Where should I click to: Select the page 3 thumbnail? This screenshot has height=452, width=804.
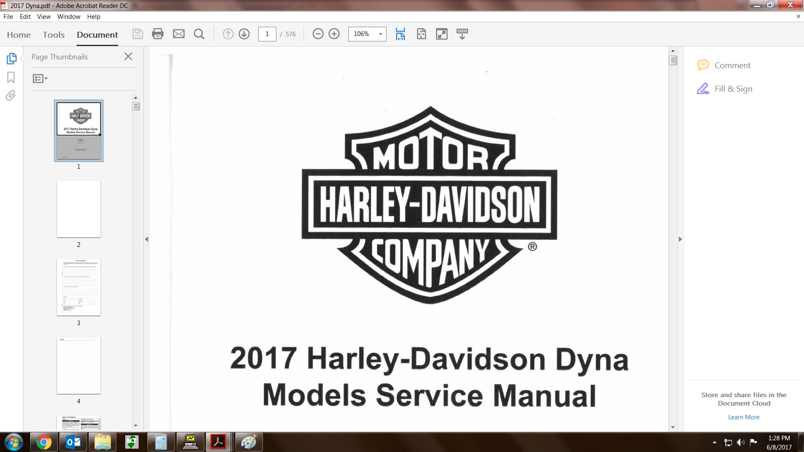[x=79, y=287]
